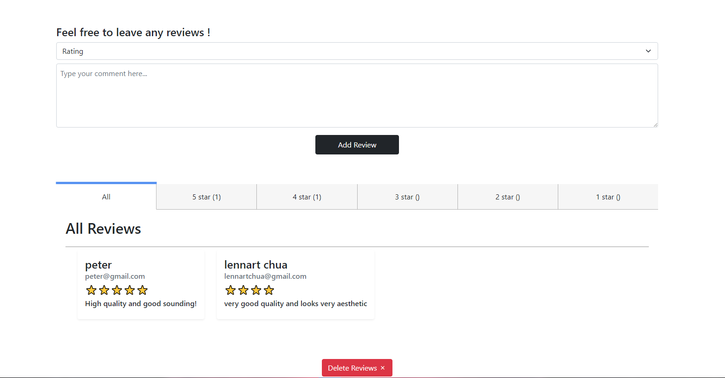Click the comment text area
Viewport: 725px width, 378px height.
click(357, 96)
